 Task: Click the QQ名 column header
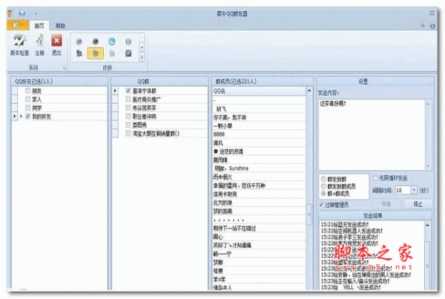click(259, 91)
